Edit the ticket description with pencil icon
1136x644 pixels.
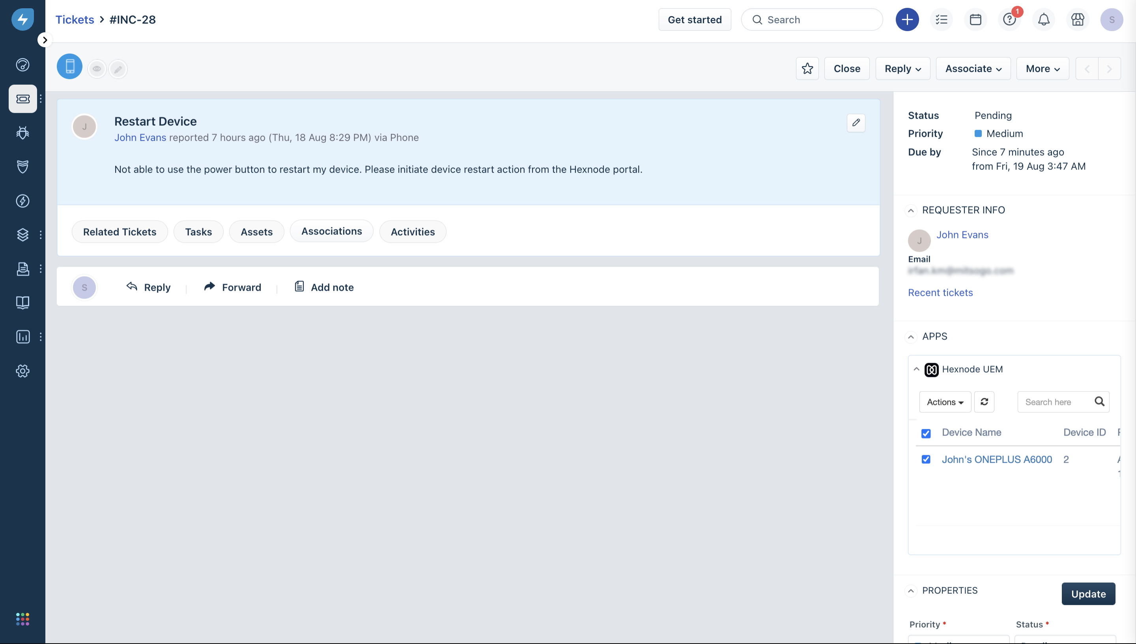point(856,122)
